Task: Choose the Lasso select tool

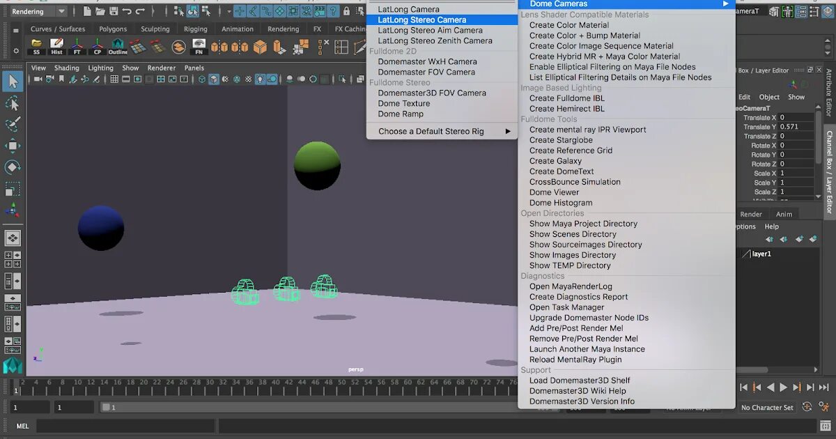Action: [13, 103]
